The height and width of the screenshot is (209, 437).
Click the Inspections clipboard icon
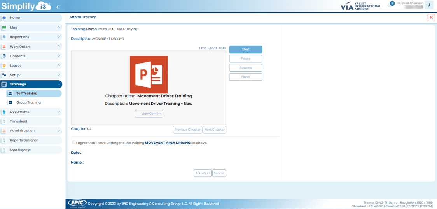click(4, 37)
